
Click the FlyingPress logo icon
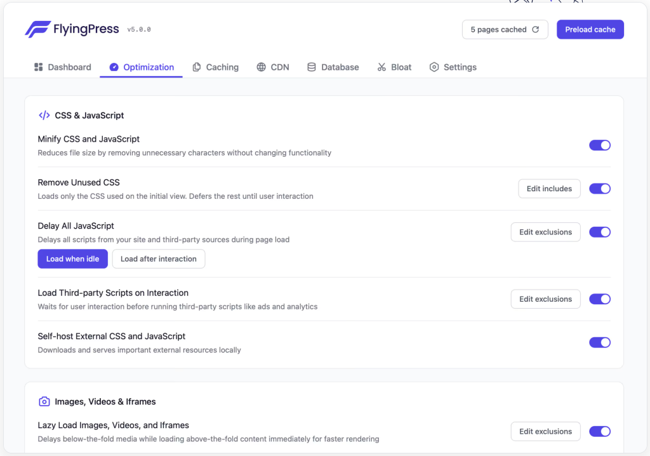coord(38,29)
